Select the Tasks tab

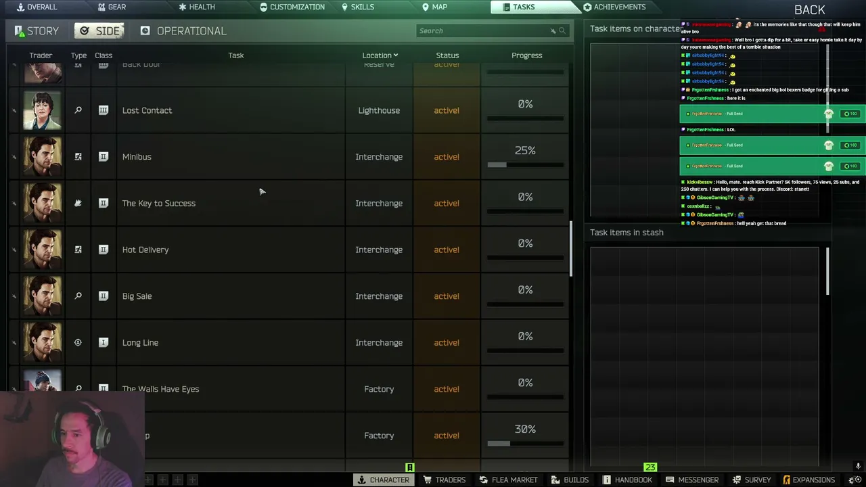(534, 7)
